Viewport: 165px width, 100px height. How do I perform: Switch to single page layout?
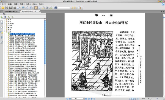(x=130, y=99)
